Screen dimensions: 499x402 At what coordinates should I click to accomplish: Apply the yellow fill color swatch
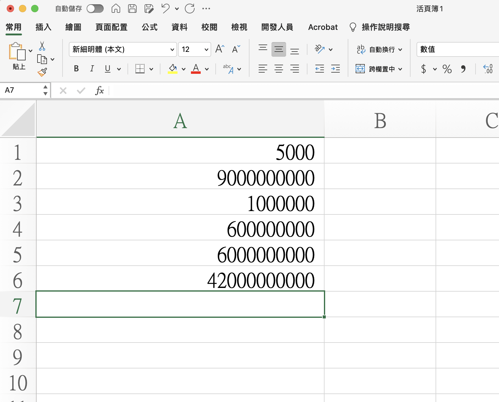click(x=173, y=69)
